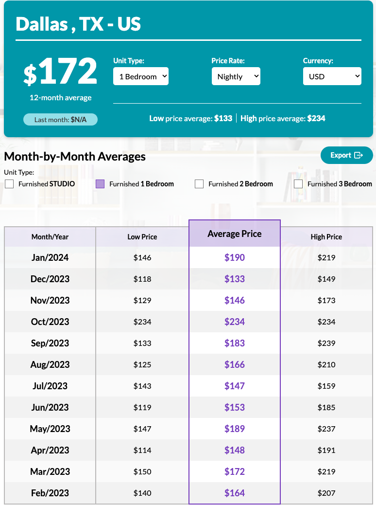Click Oct/2023 average price $234
376x506 pixels.
click(235, 322)
